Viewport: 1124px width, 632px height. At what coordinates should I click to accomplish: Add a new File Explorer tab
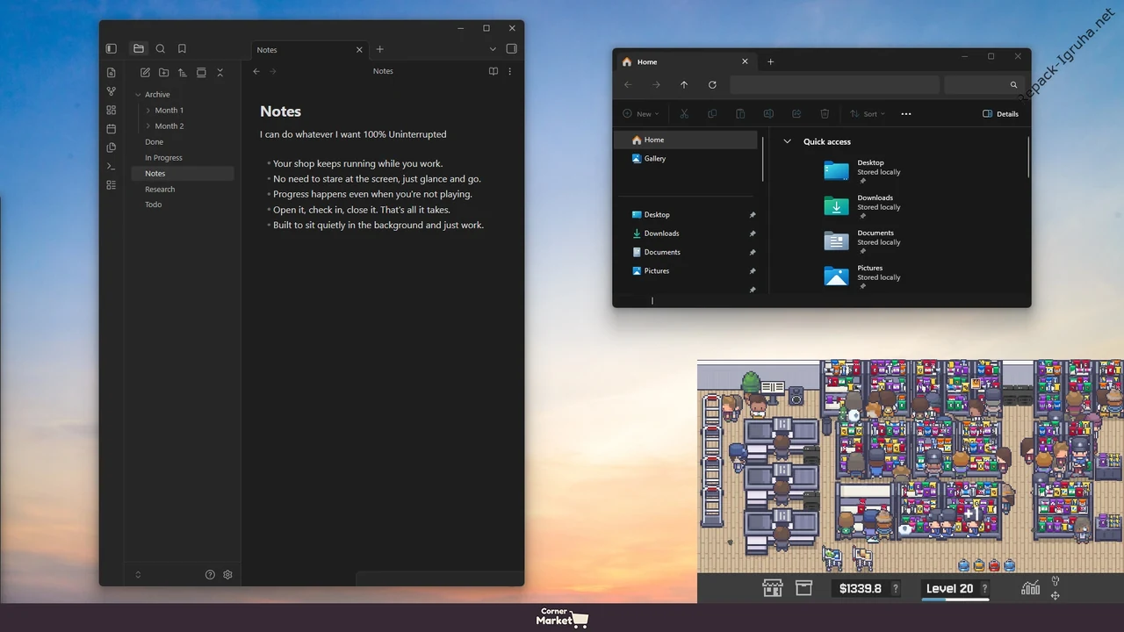coord(770,61)
